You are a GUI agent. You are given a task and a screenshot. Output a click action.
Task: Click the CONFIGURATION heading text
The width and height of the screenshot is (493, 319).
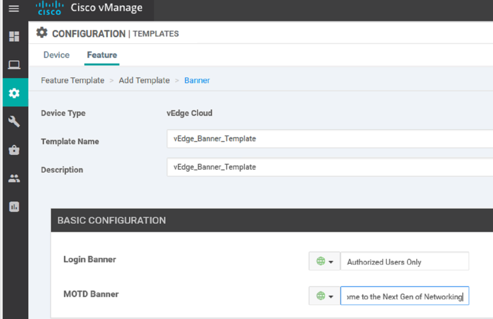(89, 34)
